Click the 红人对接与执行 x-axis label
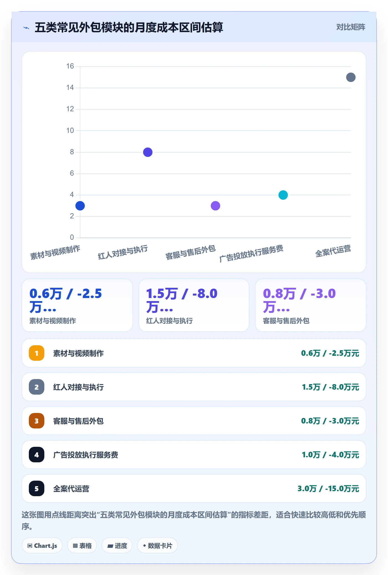This screenshot has height=575, width=388. [123, 252]
